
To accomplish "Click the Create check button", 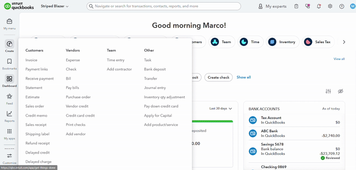I will coord(218,77).
